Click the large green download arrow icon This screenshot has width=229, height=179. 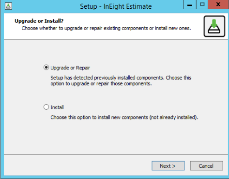click(214, 26)
